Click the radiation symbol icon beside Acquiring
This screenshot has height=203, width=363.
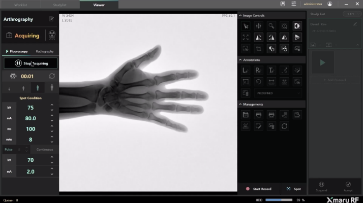[x=52, y=35]
